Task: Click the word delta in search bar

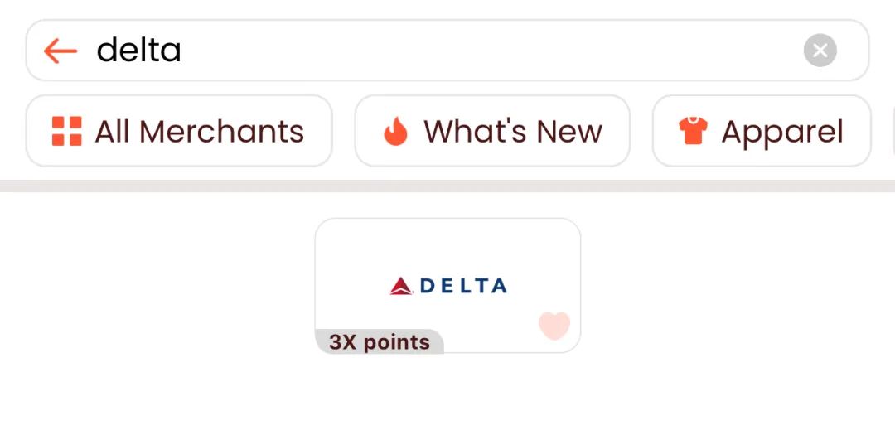Action: pos(138,51)
